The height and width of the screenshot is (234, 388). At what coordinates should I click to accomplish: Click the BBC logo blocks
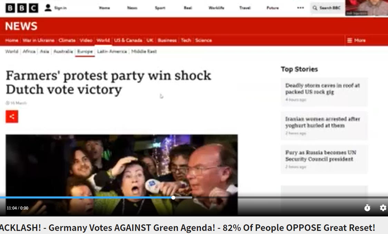coord(22,8)
